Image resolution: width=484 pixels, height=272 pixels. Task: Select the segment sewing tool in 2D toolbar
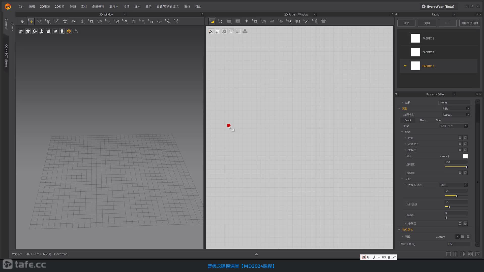coord(255,21)
